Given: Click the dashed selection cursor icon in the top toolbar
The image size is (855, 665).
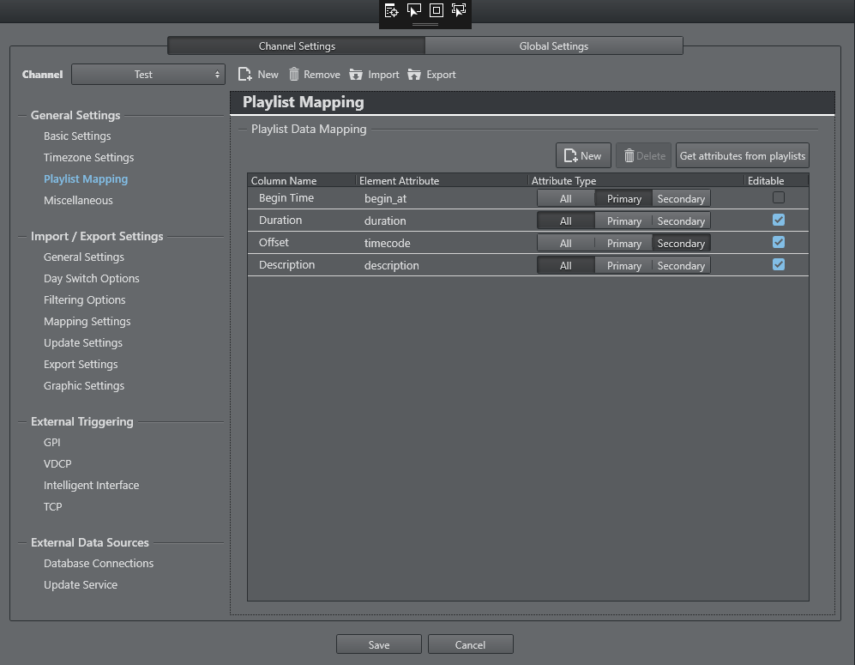Looking at the screenshot, I should [459, 10].
